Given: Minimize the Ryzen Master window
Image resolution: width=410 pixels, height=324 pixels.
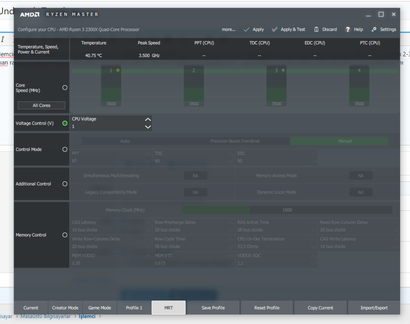Looking at the screenshot, I should (369, 15).
